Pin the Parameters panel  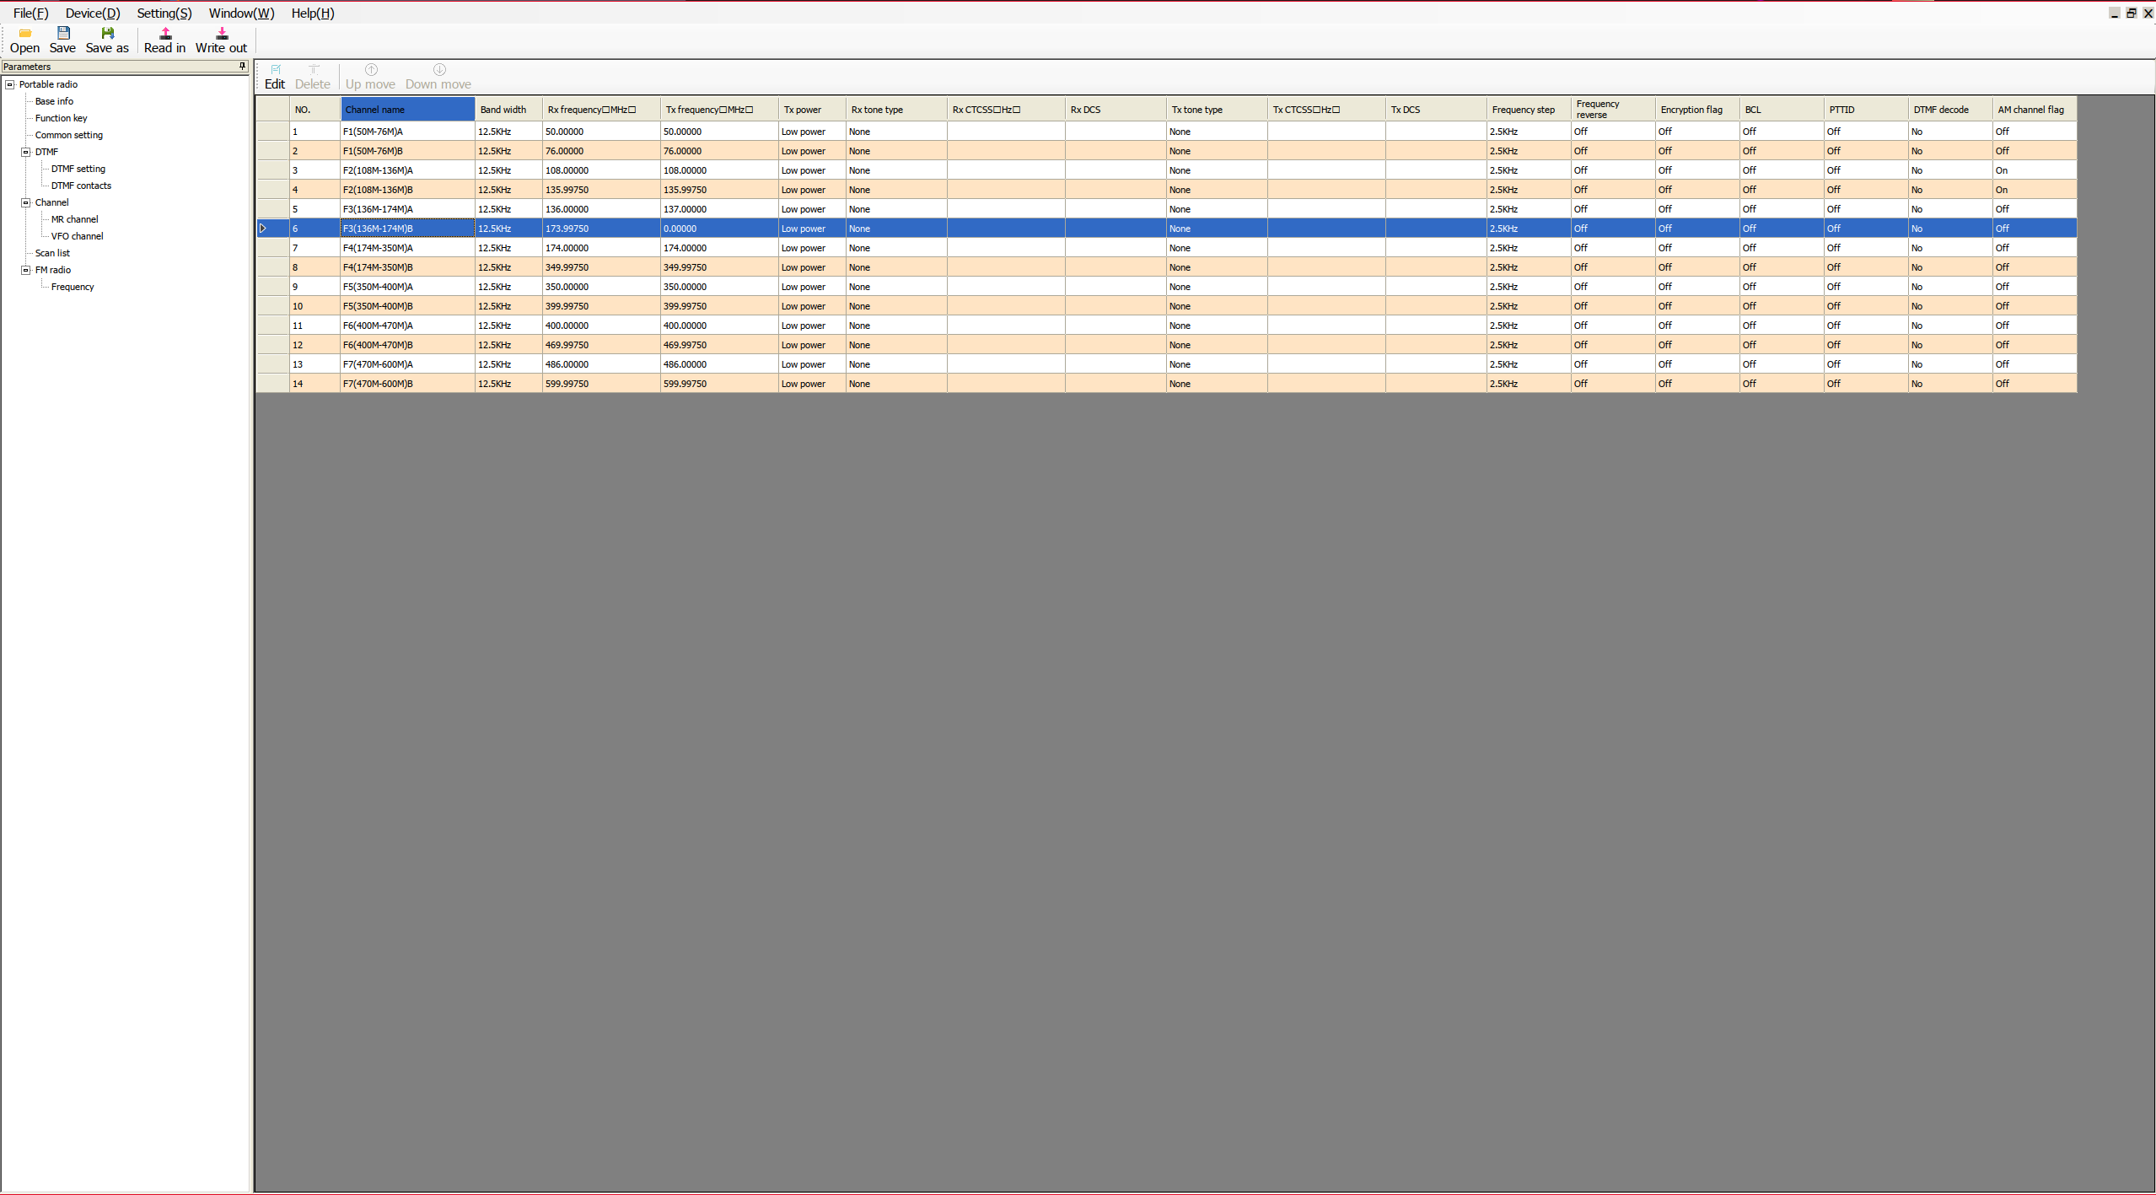point(242,66)
